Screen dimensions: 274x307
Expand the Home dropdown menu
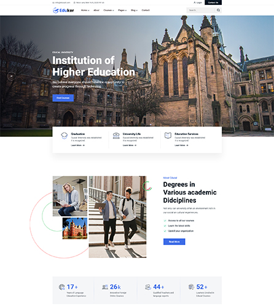(x=85, y=10)
